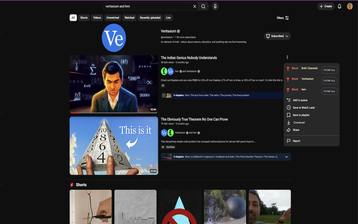Select the Shorts filter chip
The height and width of the screenshot is (224, 358).
tap(84, 18)
